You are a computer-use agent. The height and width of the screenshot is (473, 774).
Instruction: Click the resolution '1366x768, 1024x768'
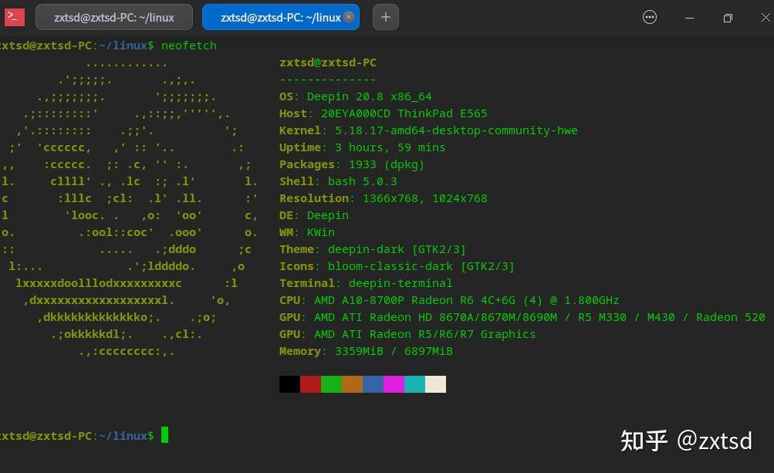(425, 198)
